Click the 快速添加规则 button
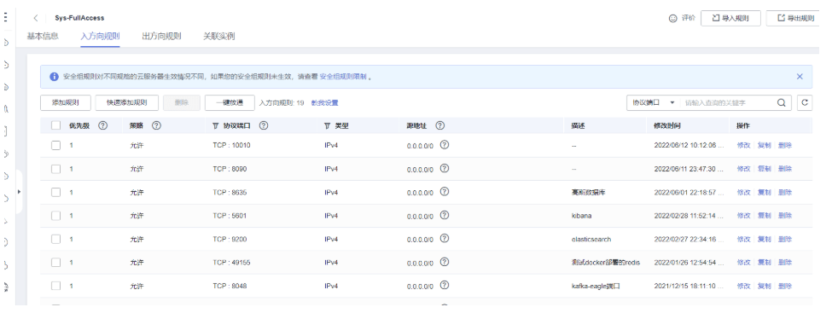The image size is (832, 313). (x=126, y=103)
